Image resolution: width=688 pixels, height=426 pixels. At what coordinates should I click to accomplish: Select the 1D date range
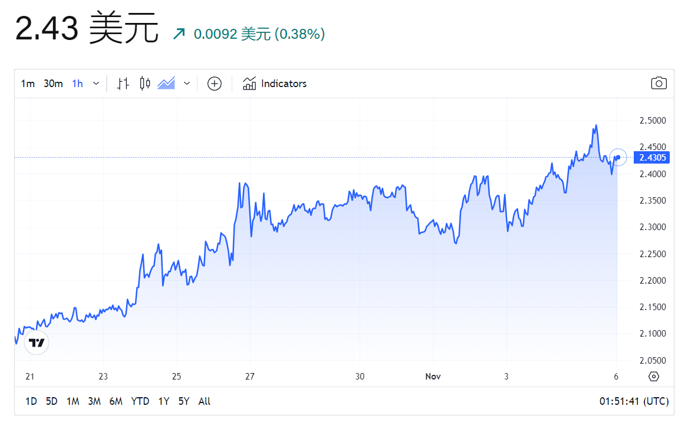[31, 401]
